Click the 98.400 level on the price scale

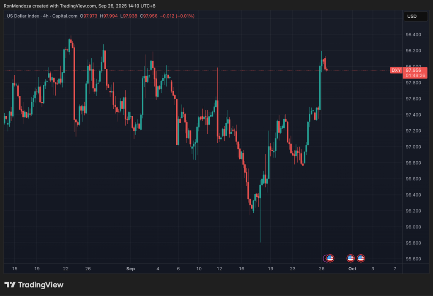pyautogui.click(x=414, y=35)
